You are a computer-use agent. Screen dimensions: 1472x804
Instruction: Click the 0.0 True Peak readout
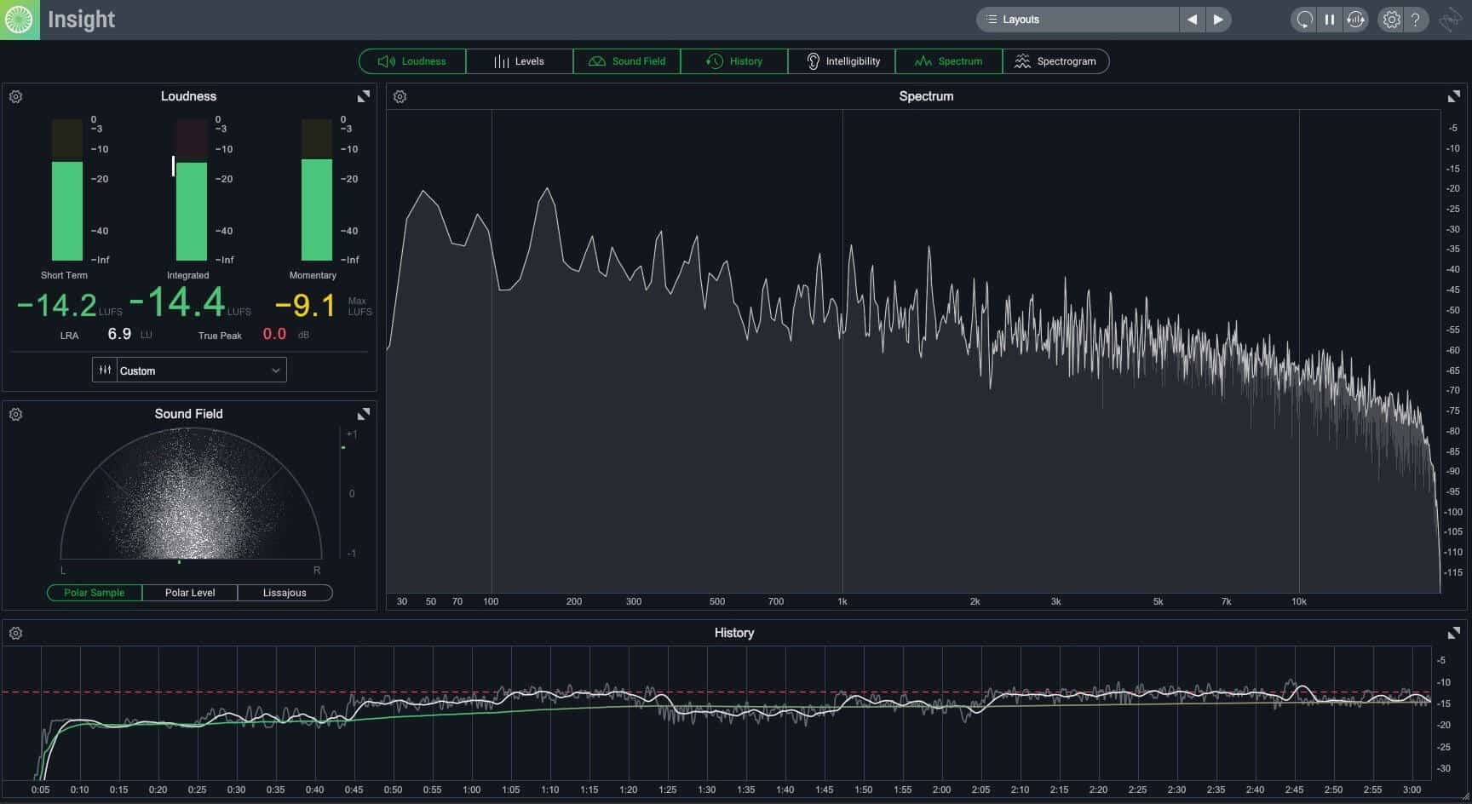pos(274,334)
